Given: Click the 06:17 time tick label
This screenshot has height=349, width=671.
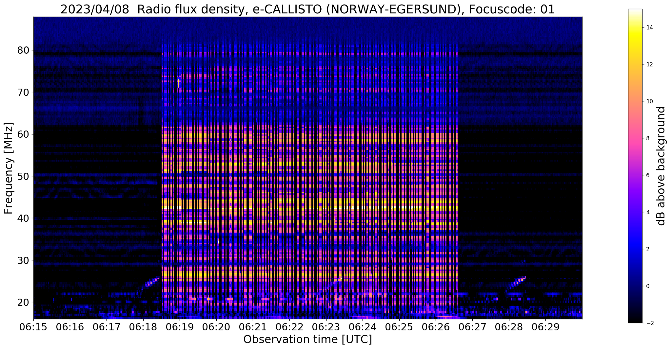Looking at the screenshot, I should (x=107, y=327).
